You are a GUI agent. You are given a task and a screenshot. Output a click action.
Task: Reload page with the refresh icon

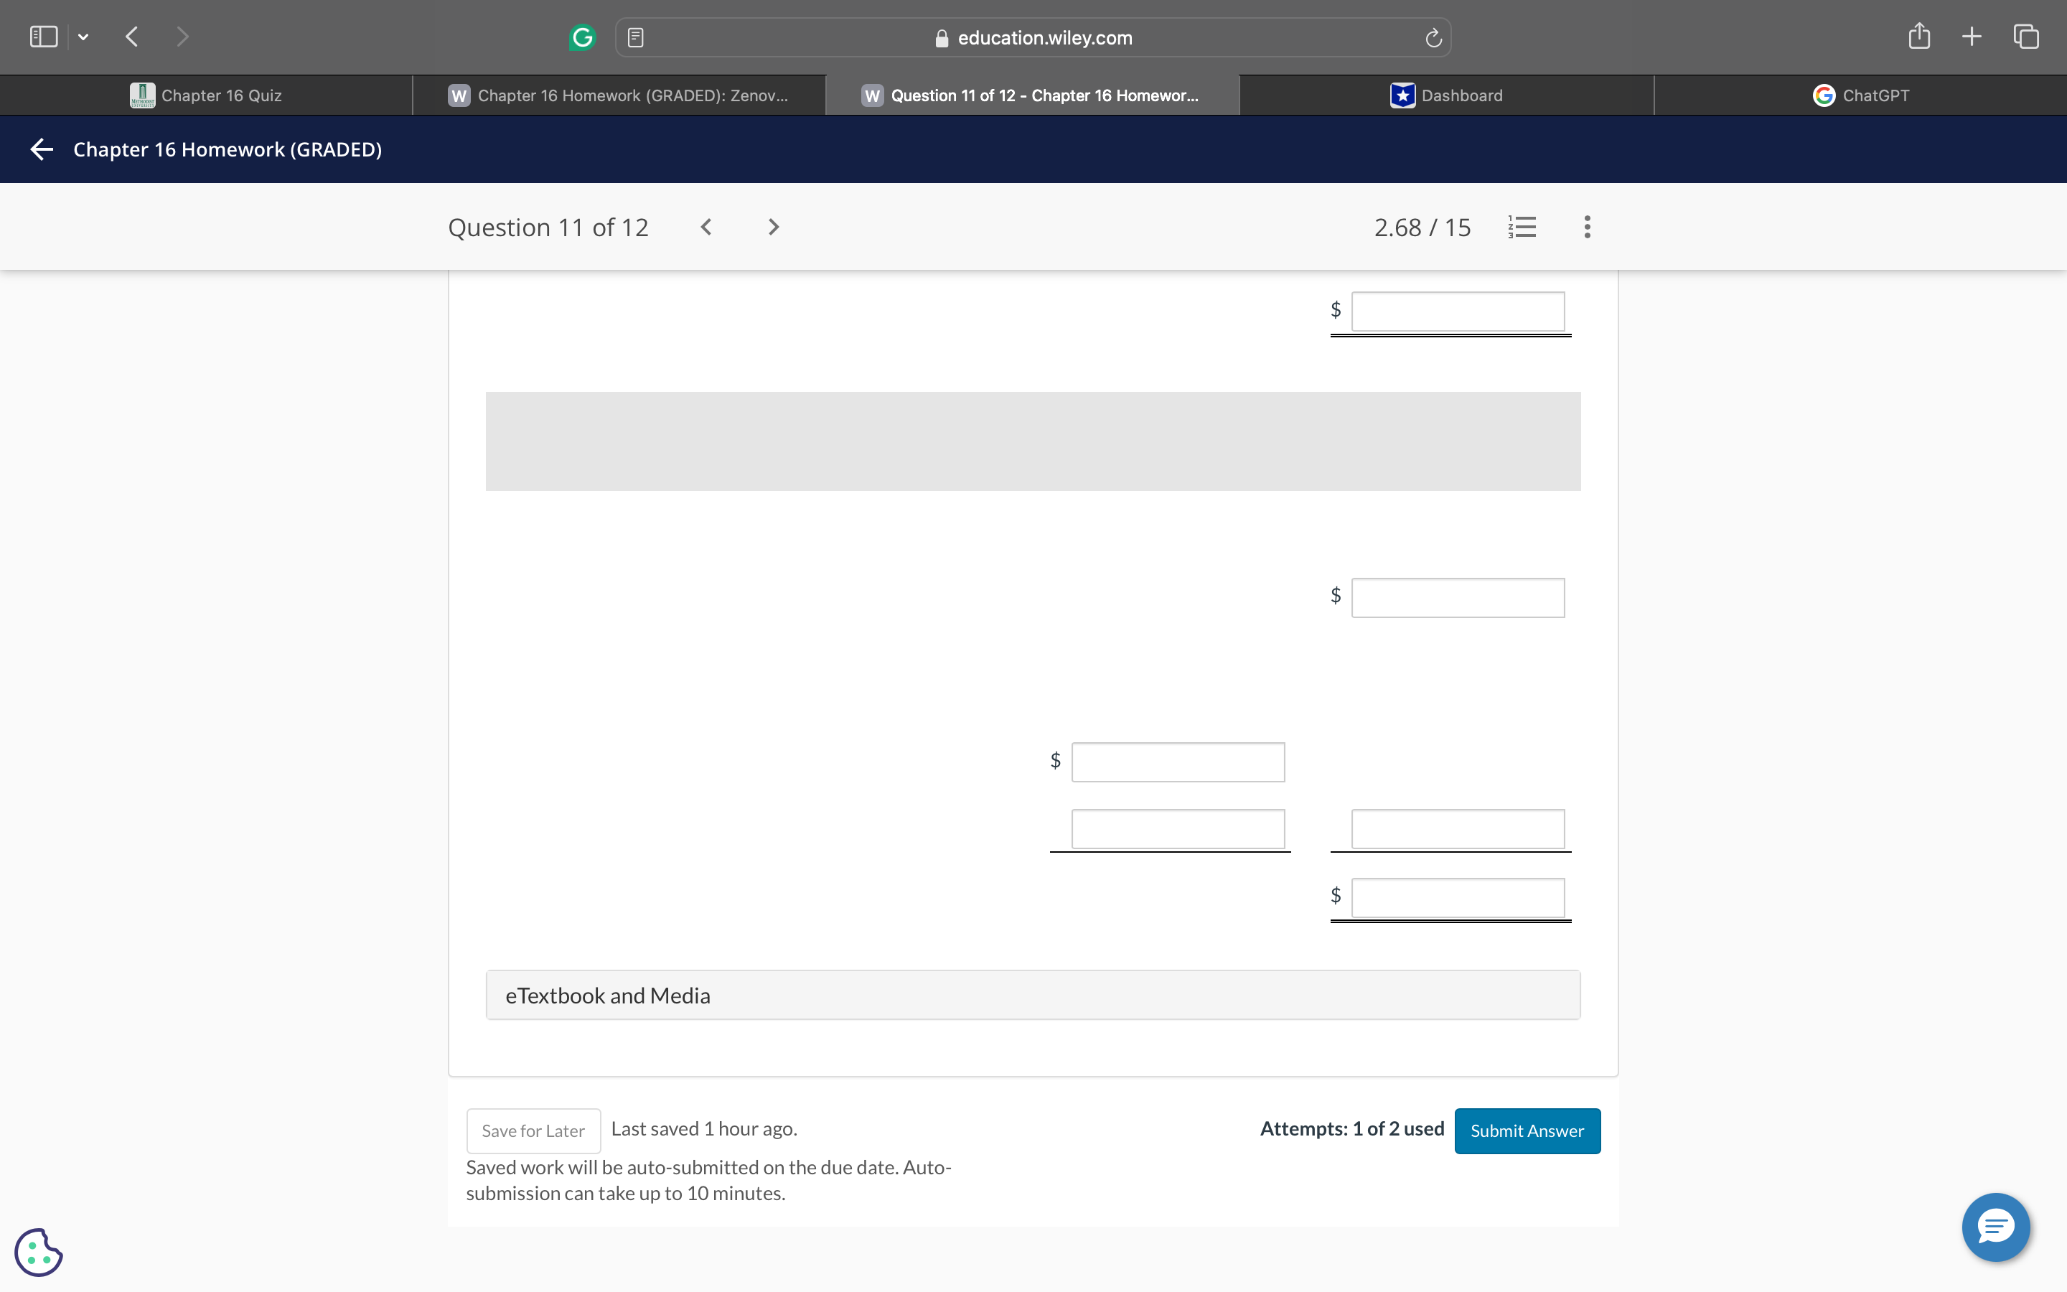click(1433, 37)
